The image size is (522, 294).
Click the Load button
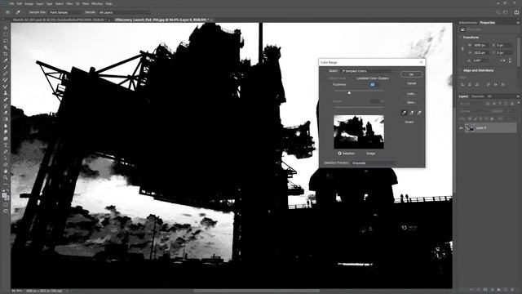tap(411, 94)
